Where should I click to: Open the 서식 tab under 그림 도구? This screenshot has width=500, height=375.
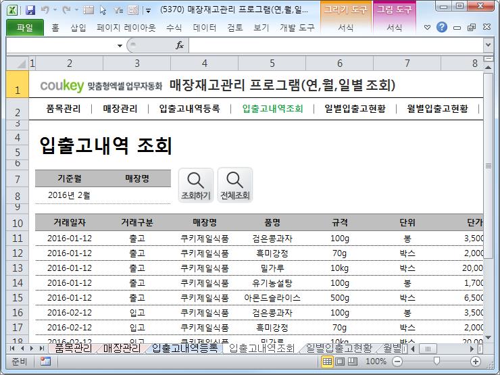[395, 28]
